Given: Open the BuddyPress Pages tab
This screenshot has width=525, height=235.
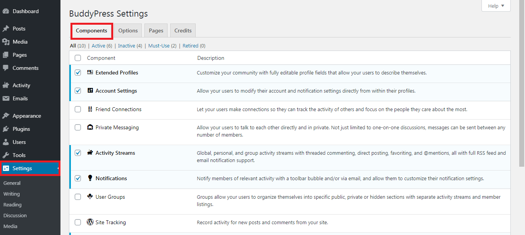Looking at the screenshot, I should coord(156,30).
